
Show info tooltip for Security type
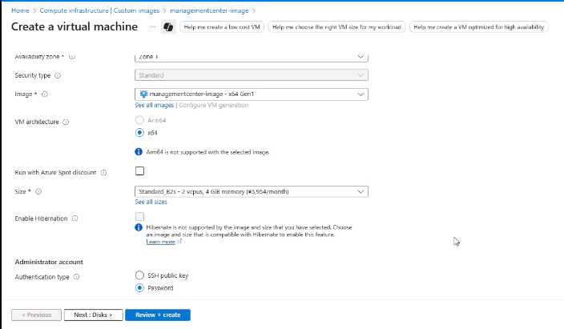click(58, 75)
